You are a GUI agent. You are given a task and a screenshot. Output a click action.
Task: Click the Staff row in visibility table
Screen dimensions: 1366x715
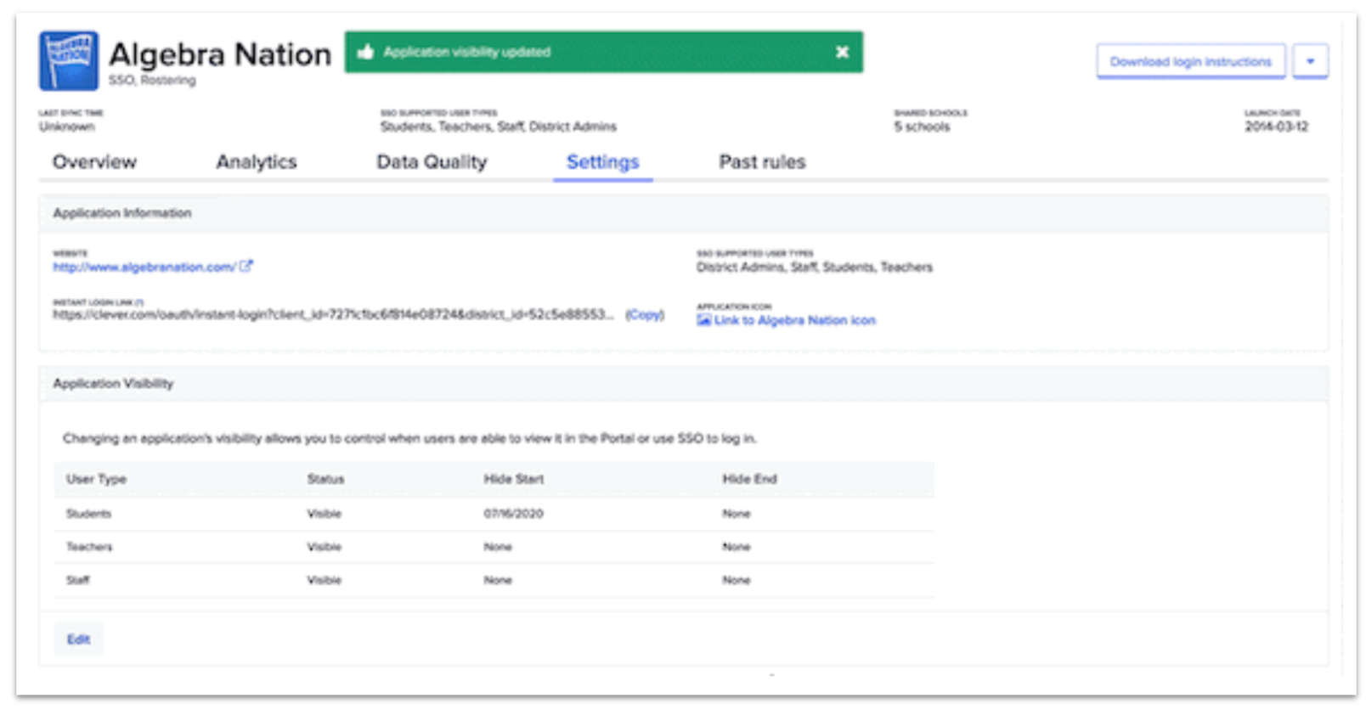(x=78, y=580)
